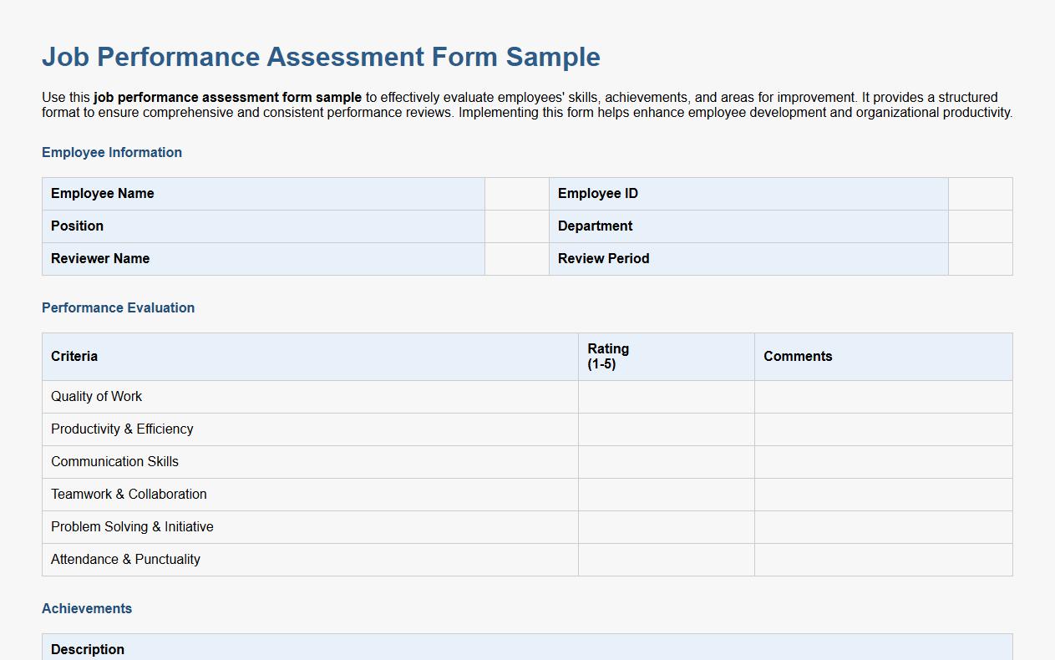This screenshot has height=660, width=1055.
Task: Click the Employee Name input cell
Action: tap(515, 193)
